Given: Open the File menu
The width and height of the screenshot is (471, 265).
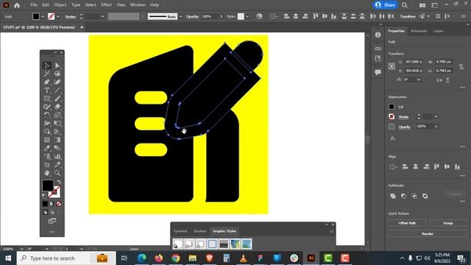Looking at the screenshot, I should [x=34, y=5].
